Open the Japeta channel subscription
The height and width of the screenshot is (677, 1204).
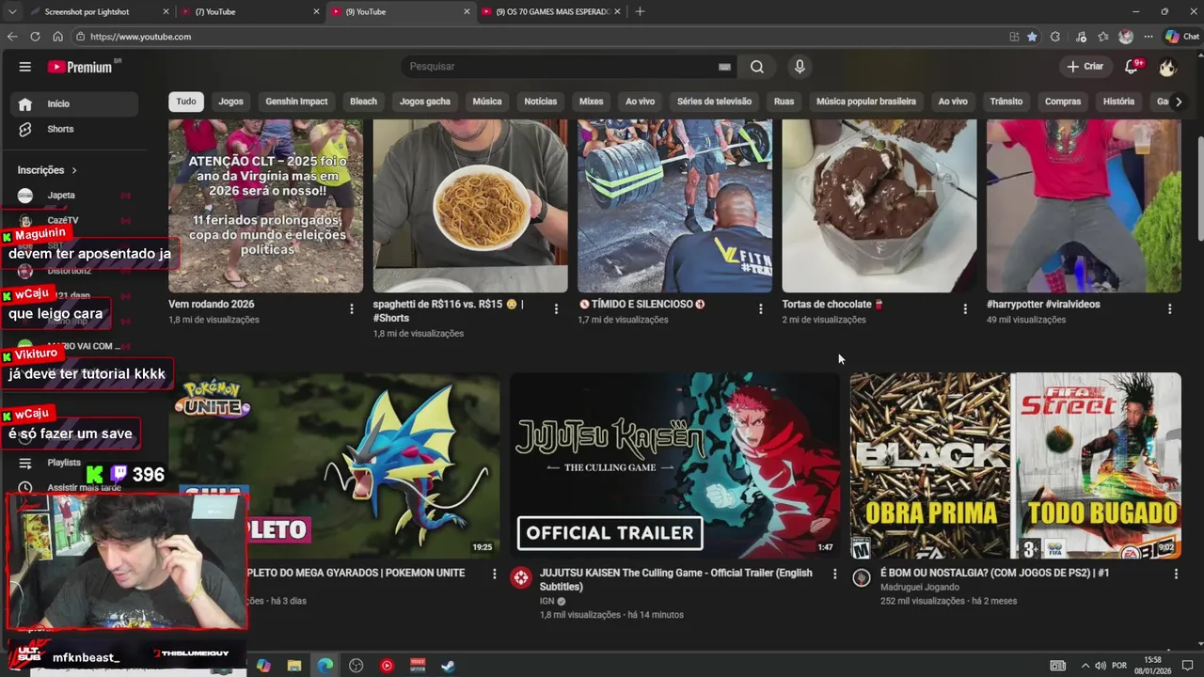click(75, 195)
